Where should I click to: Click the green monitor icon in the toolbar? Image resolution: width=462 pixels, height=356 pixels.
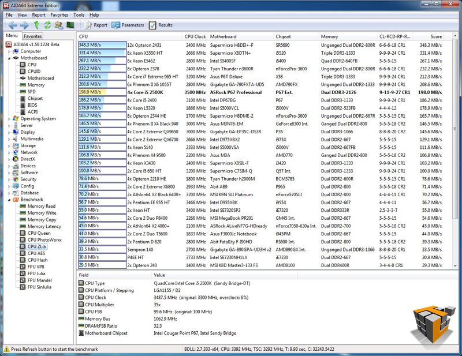(x=70, y=25)
